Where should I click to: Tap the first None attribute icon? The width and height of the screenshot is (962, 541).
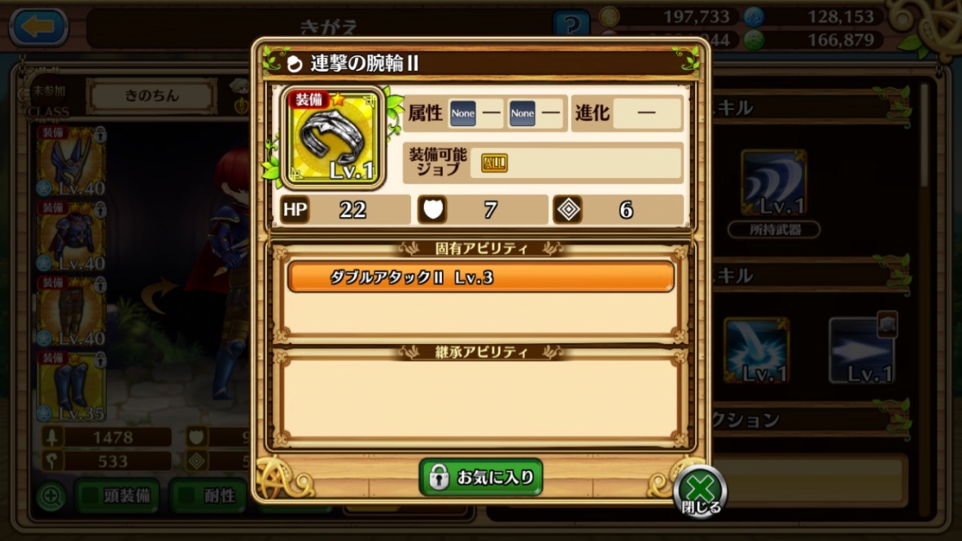tap(462, 113)
